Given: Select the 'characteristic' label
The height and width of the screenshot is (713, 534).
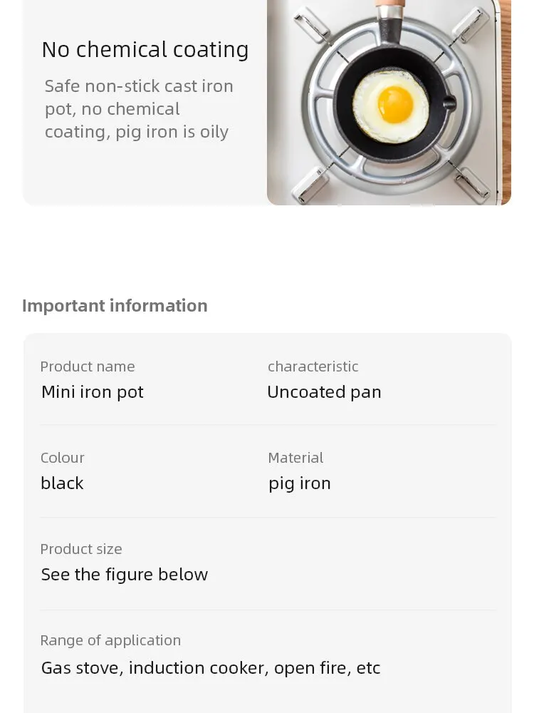Looking at the screenshot, I should click(x=313, y=366).
